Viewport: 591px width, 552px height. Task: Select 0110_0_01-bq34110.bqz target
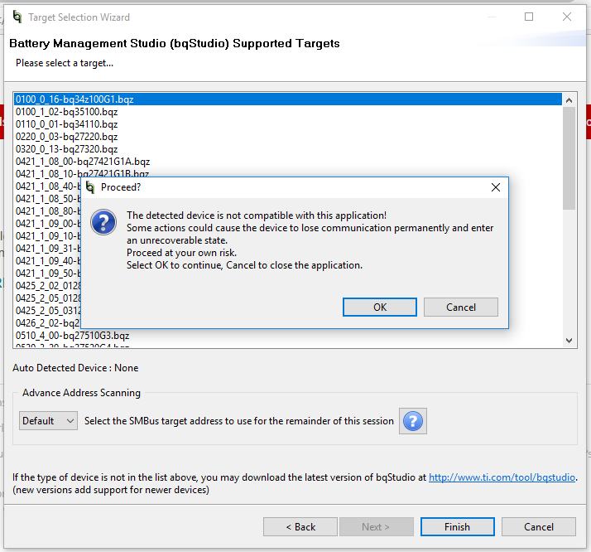tap(288, 124)
